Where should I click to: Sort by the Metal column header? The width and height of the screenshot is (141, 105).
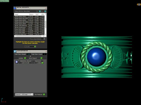point(21,14)
